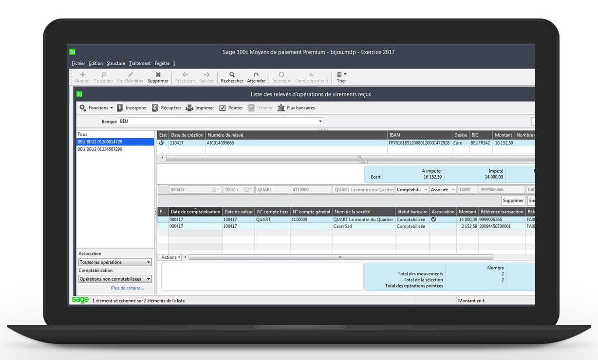
Task: Click the 20094456780001 transaction reference cell
Action: pyautogui.click(x=502, y=226)
